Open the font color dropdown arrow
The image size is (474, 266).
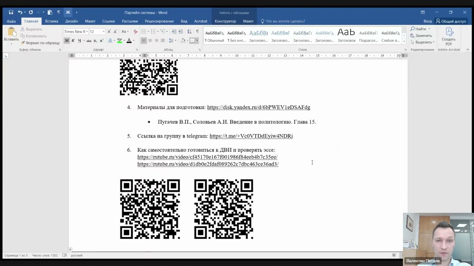point(133,41)
